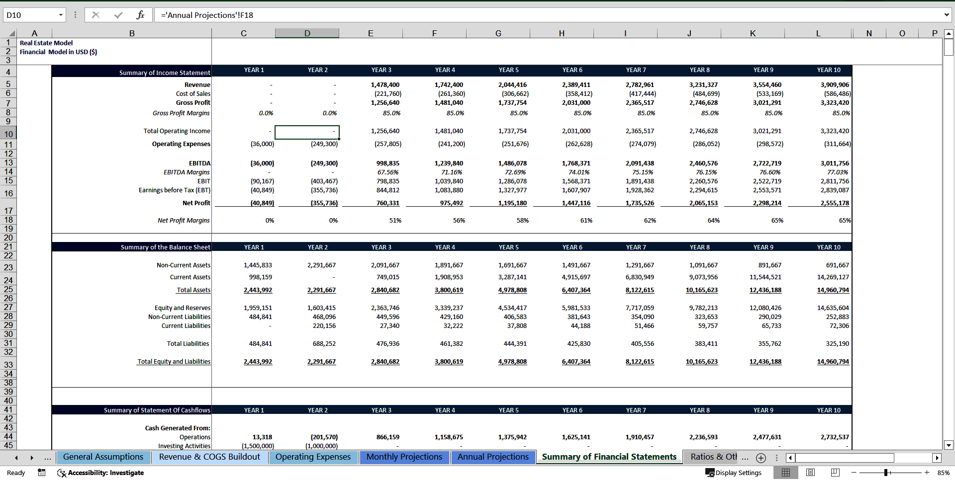955x480 pixels.
Task: Select the selected cell D10
Action: (x=307, y=132)
